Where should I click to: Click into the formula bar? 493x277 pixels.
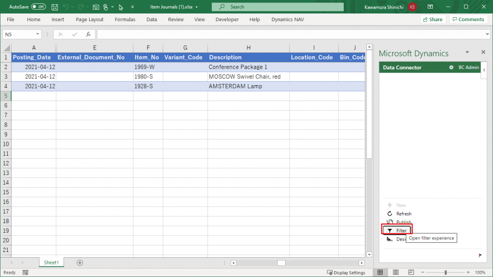pyautogui.click(x=290, y=34)
